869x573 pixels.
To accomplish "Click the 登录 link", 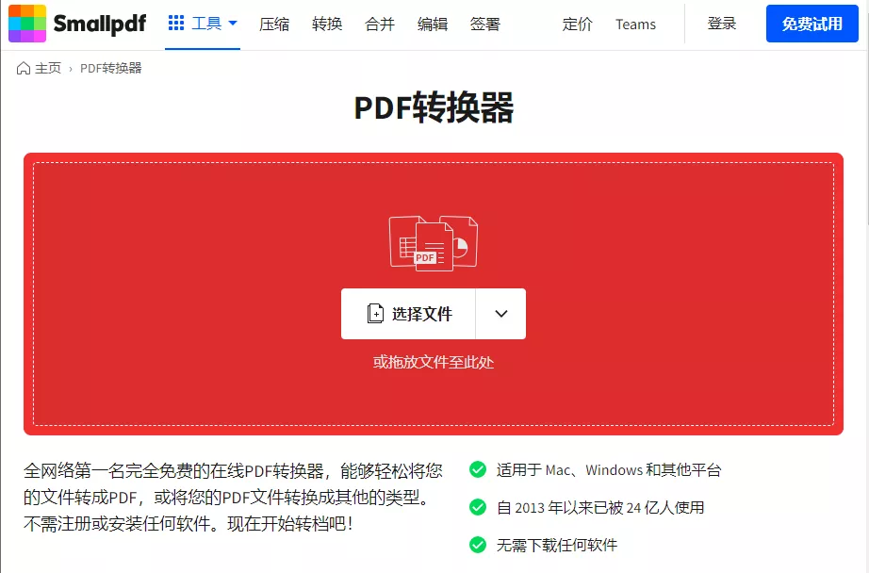I will pos(722,24).
